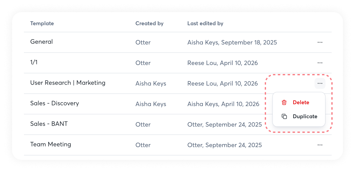
Task: Click the red trash icon
Action: coord(284,102)
